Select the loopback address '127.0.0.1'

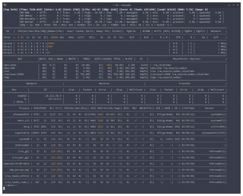[55, 99]
